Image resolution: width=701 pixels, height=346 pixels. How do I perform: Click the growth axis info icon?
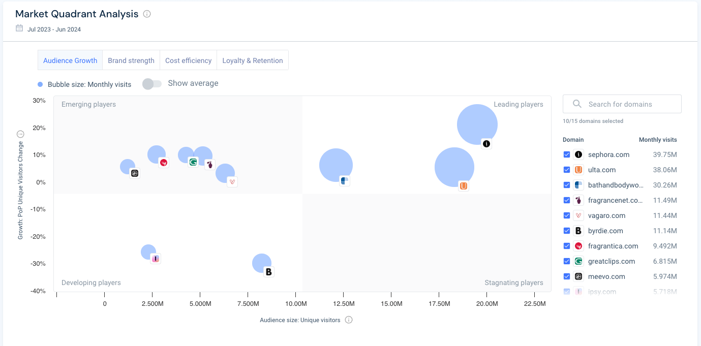(20, 134)
